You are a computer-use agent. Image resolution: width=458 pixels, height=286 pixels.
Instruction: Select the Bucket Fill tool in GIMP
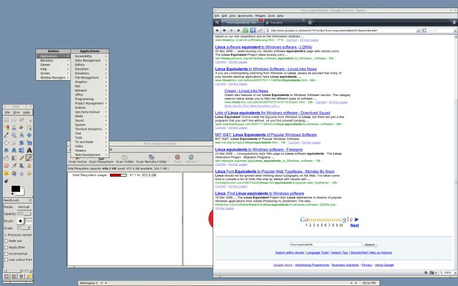[x=6, y=158]
